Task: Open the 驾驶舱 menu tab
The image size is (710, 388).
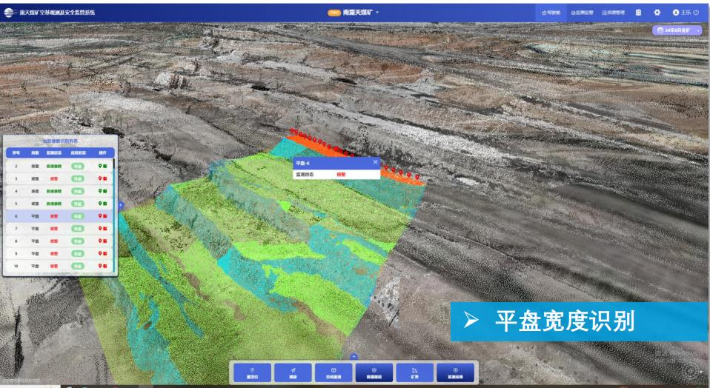Action: (551, 13)
